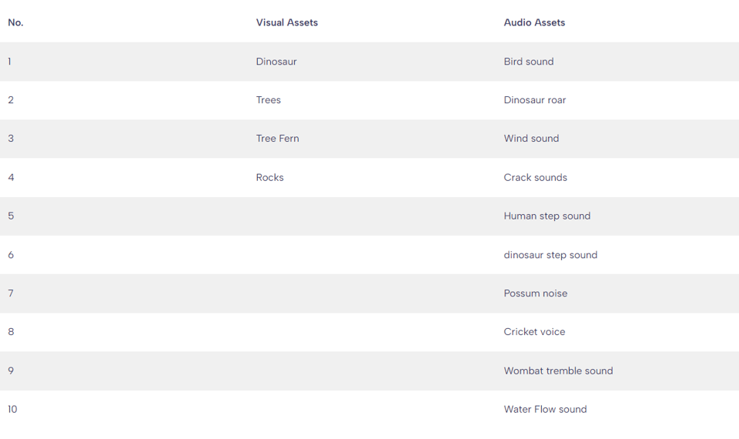Select the "Crack sounds" audio entry
The width and height of the screenshot is (739, 439).
click(x=535, y=177)
